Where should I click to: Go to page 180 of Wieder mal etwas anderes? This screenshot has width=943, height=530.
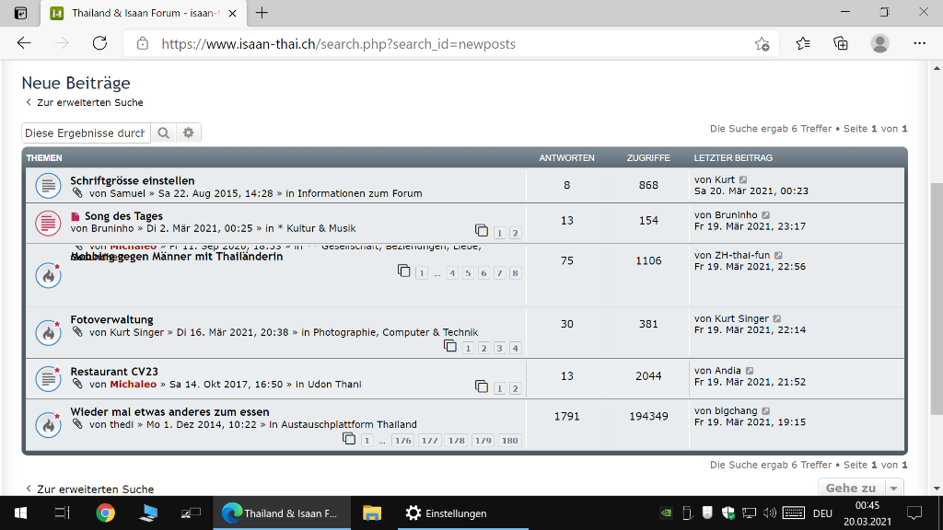pos(510,441)
